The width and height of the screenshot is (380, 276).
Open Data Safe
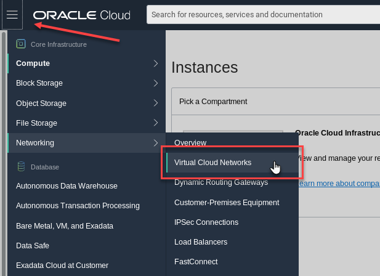(33, 246)
